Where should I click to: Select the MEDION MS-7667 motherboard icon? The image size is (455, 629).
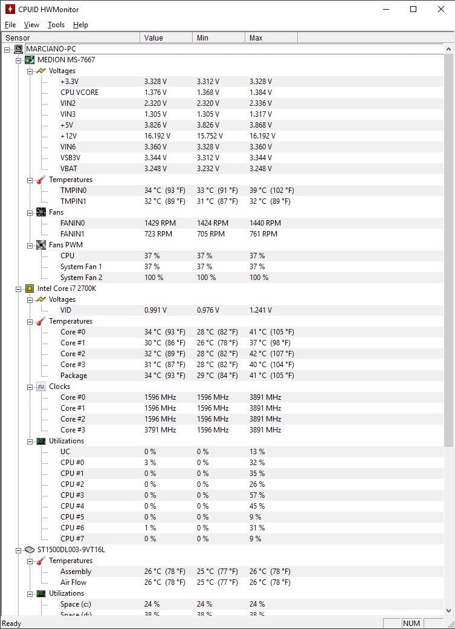click(x=30, y=60)
